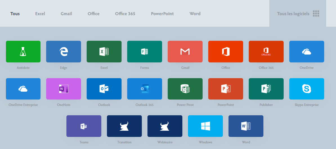Click the Skype Entreprise caption

[x=307, y=105]
